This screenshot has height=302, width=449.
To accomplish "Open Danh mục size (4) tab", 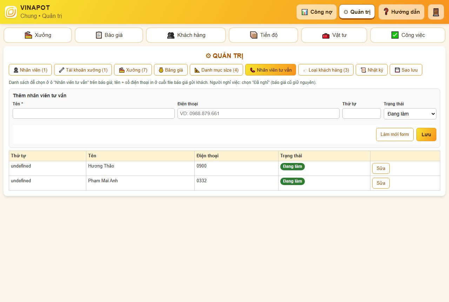I will click(216, 70).
